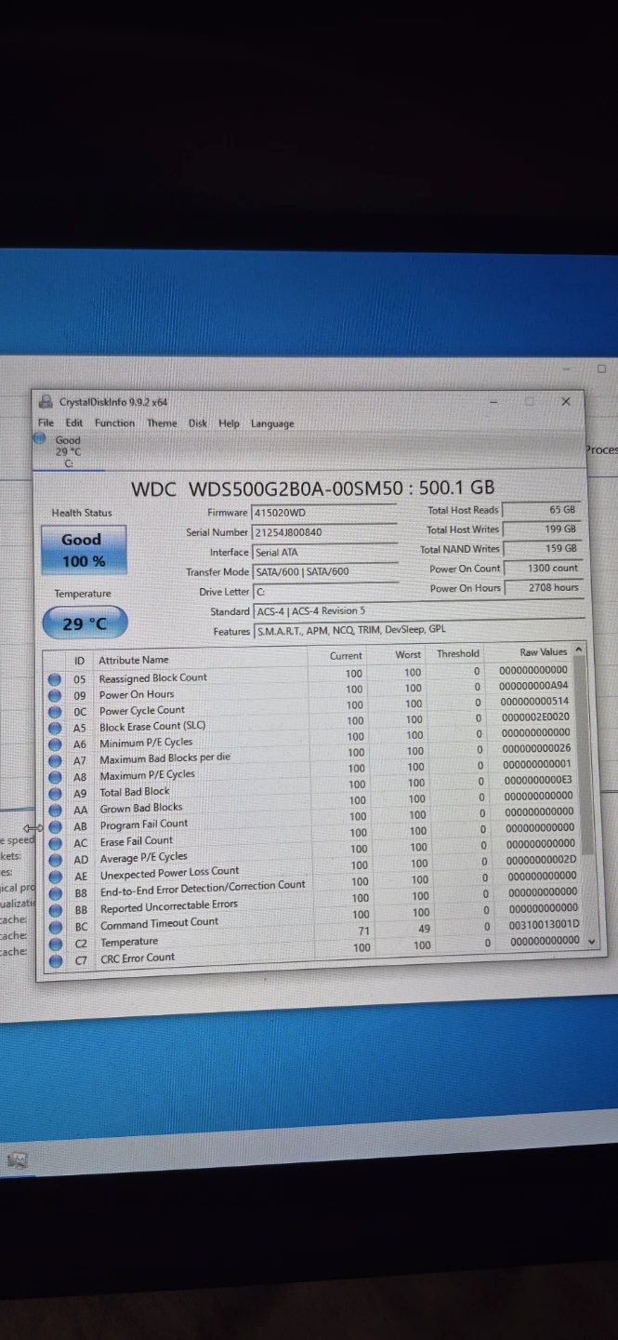The width and height of the screenshot is (618, 1340).
Task: Click status icon for Block Erase Count (SLC)
Action: point(56,728)
